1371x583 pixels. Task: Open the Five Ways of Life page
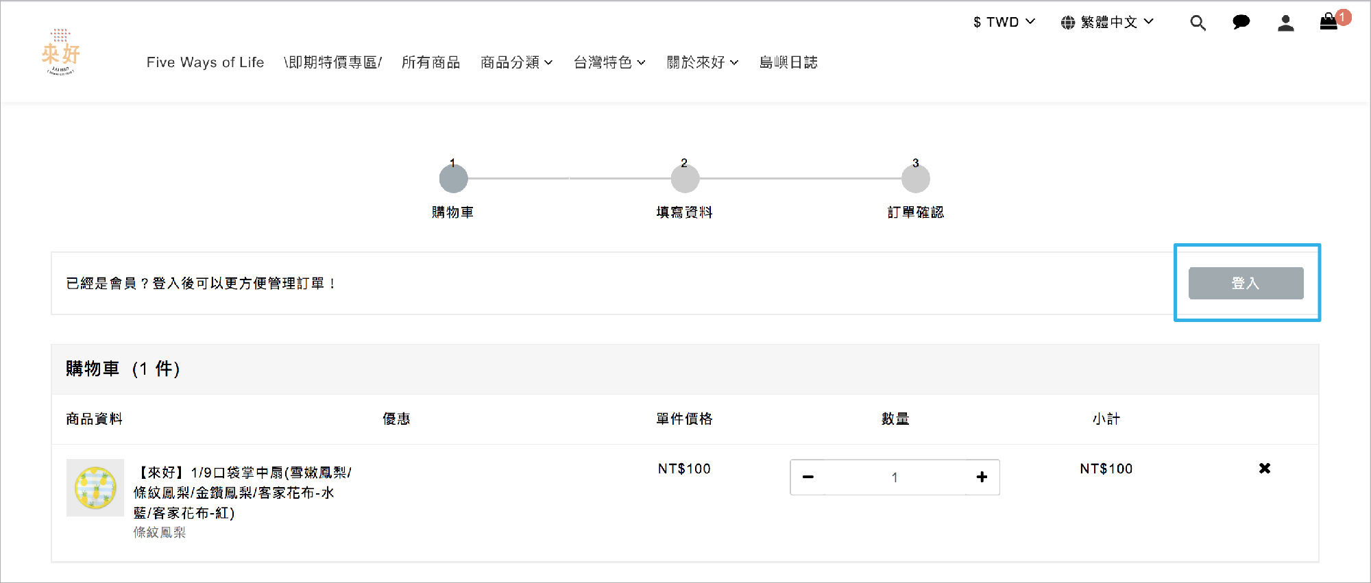tap(205, 62)
